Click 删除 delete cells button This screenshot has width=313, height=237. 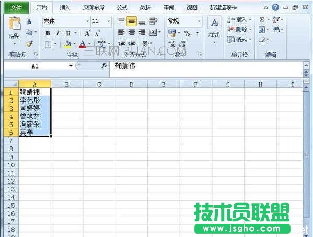pos(239,30)
